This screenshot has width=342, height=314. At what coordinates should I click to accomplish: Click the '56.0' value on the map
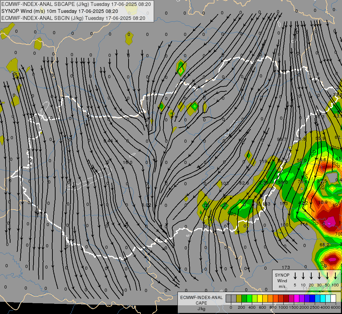[302, 160]
